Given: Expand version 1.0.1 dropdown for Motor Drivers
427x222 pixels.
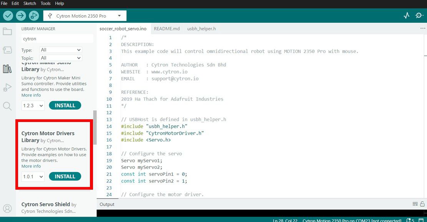Looking at the screenshot, I should (33, 177).
